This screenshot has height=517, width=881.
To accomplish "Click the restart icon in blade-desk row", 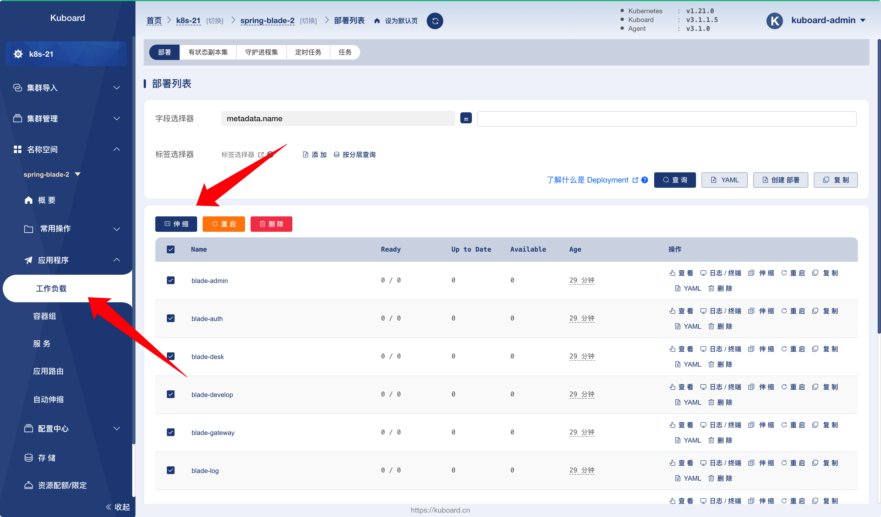I will tap(784, 349).
